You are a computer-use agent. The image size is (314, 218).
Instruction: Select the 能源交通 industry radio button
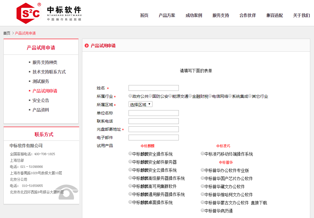tap(170, 96)
